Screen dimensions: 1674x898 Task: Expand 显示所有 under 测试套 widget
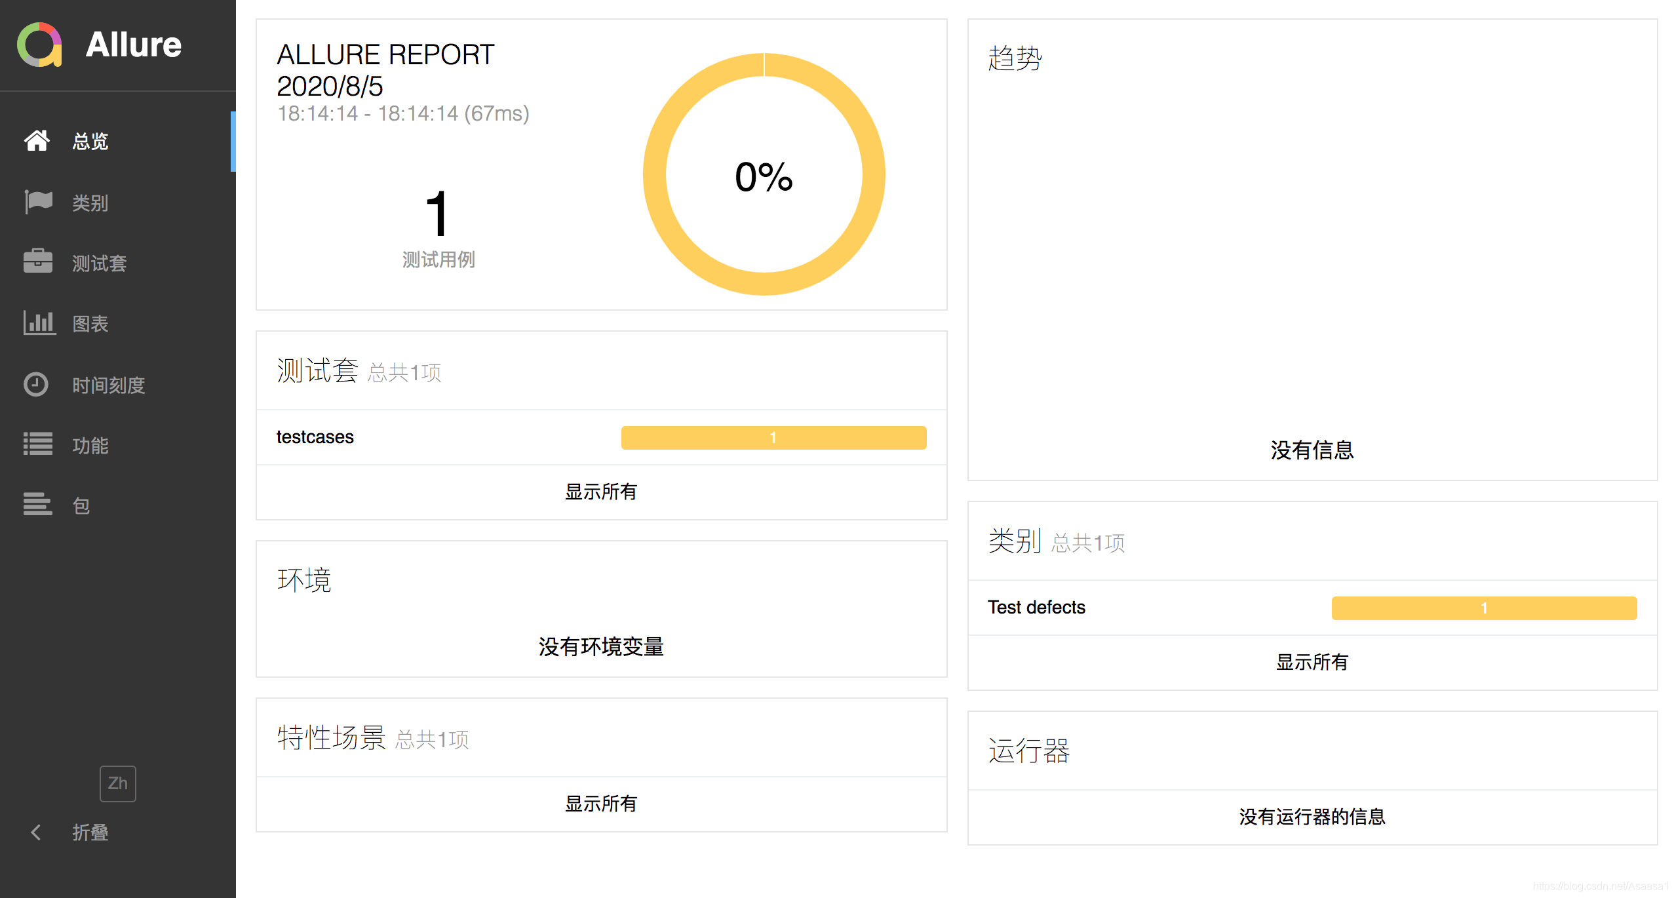(600, 492)
